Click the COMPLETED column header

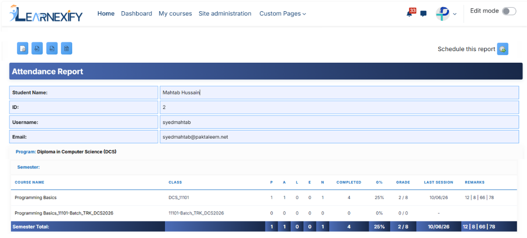[349, 183]
